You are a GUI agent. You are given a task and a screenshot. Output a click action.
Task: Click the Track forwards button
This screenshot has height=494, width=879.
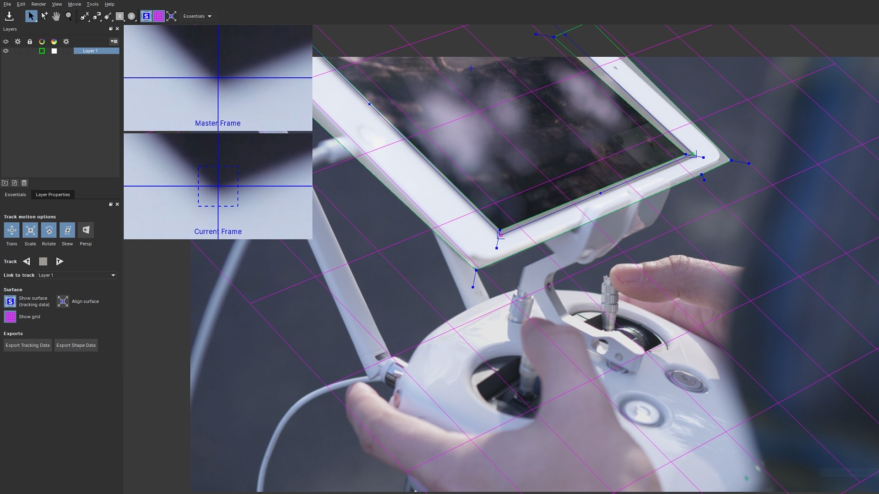pyautogui.click(x=60, y=262)
